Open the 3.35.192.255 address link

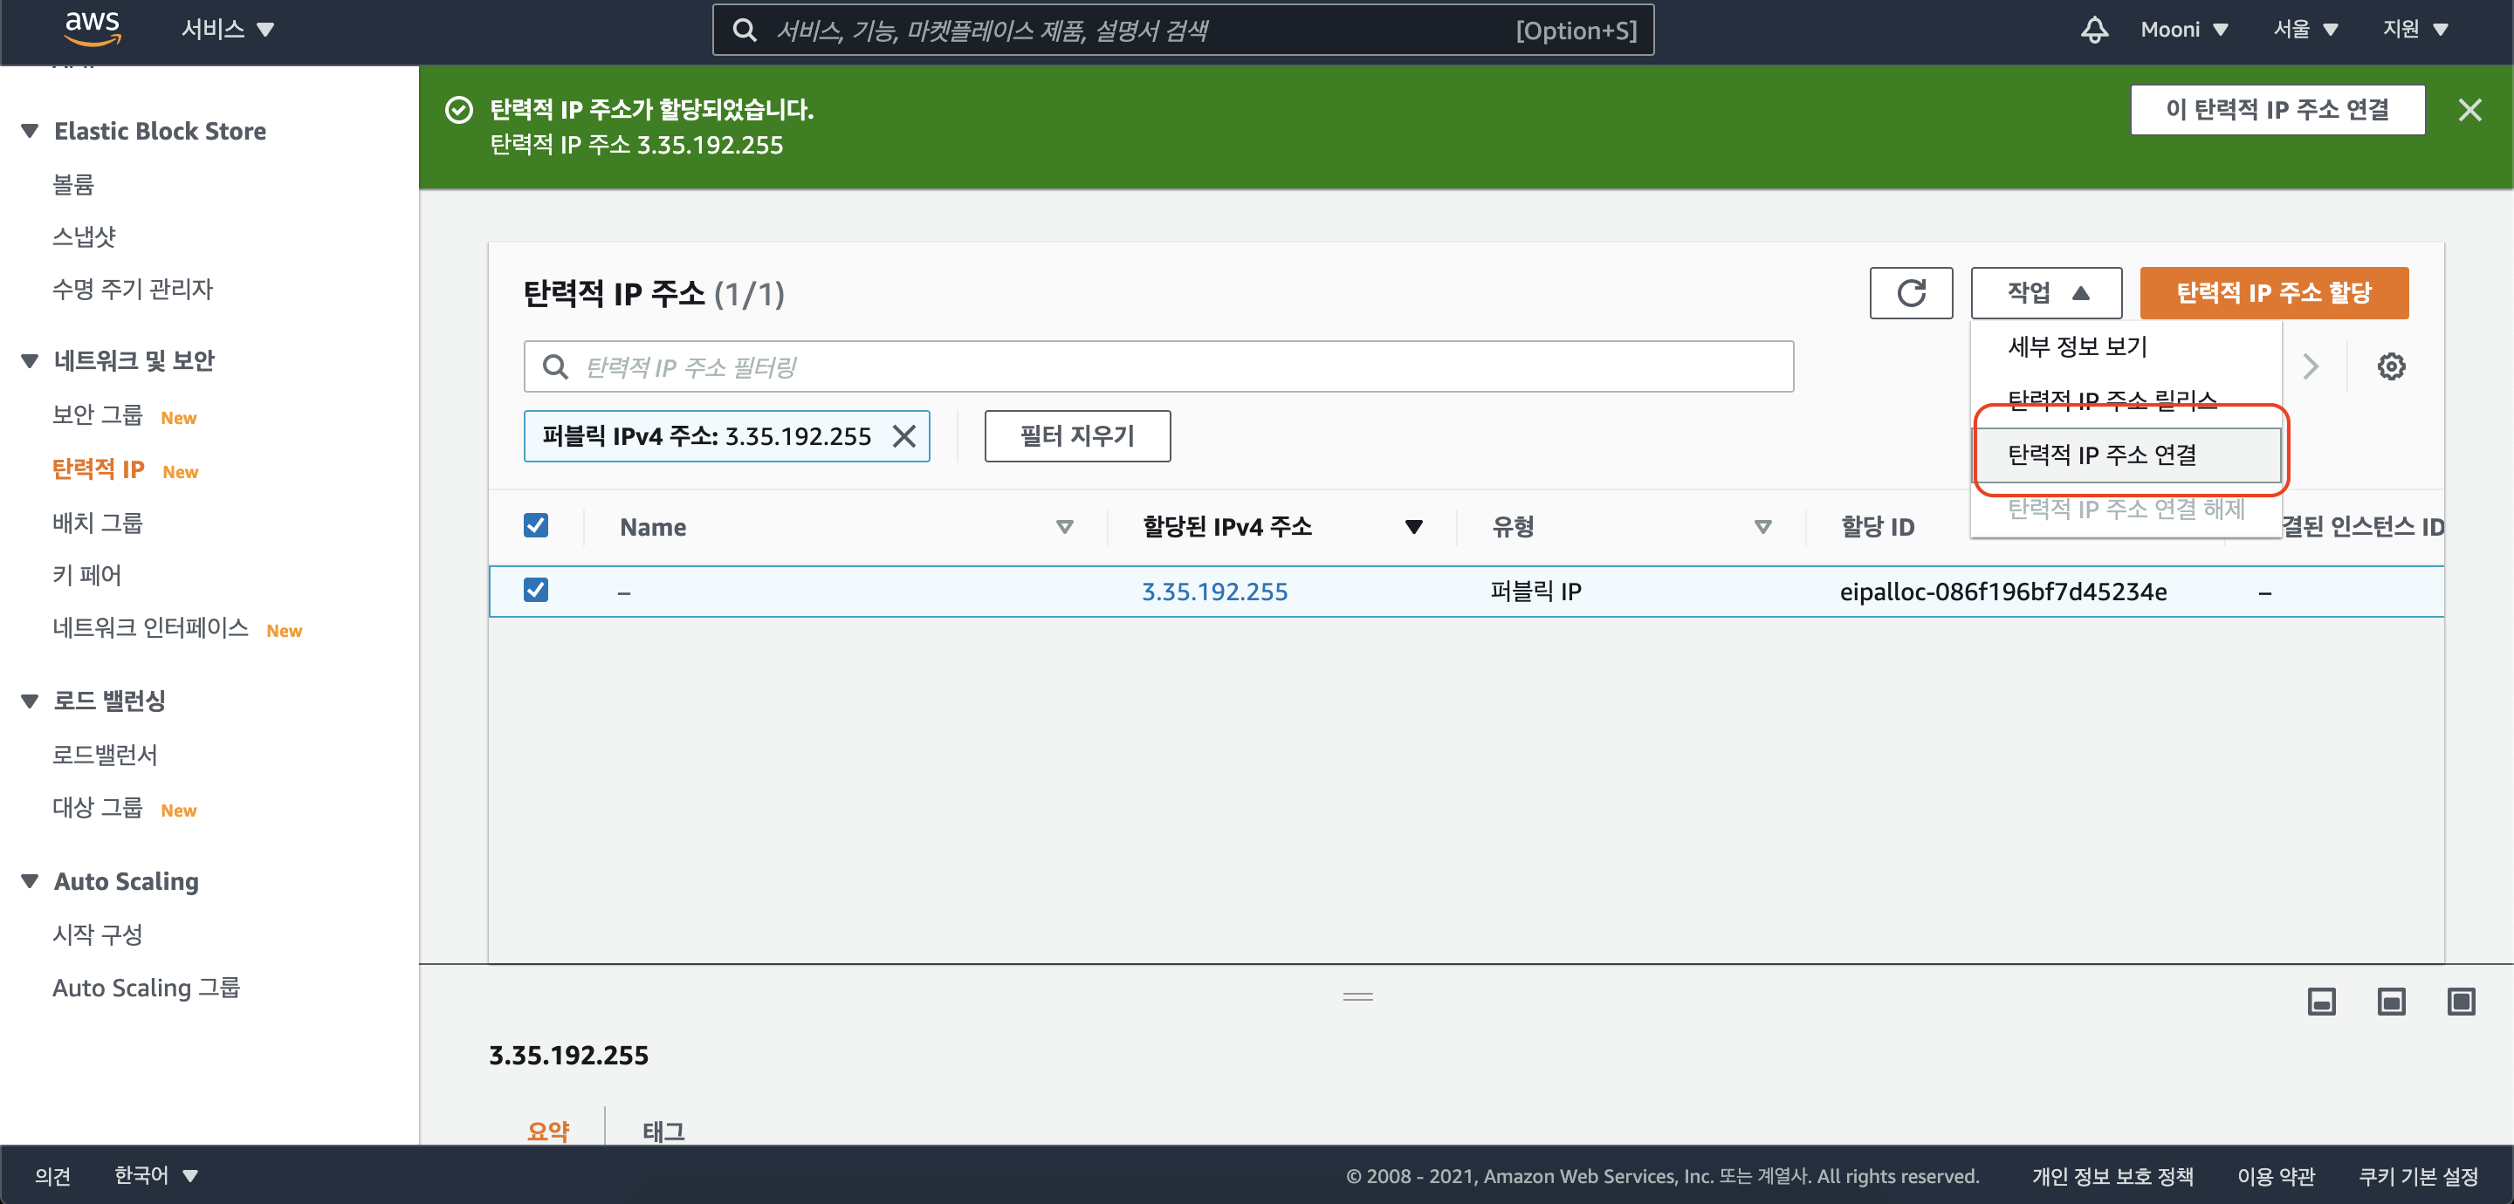pos(1214,592)
